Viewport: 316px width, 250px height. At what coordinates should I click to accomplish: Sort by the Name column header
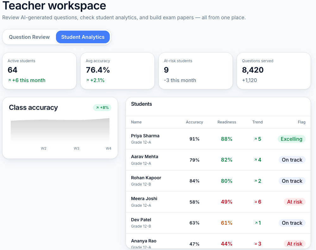[x=136, y=122]
